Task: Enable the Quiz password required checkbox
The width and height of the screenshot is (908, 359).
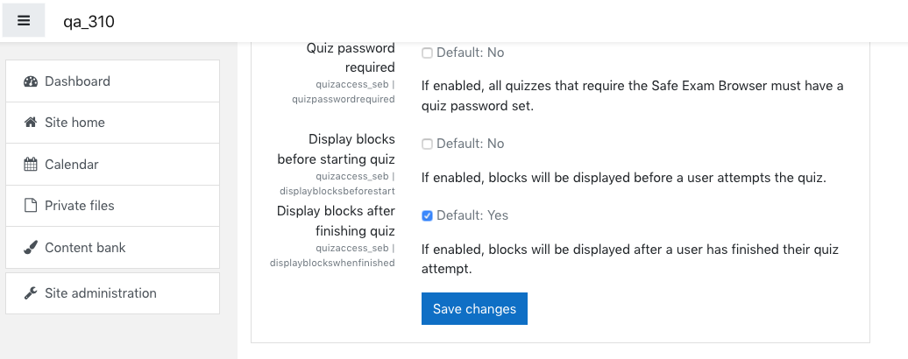Action: point(427,53)
